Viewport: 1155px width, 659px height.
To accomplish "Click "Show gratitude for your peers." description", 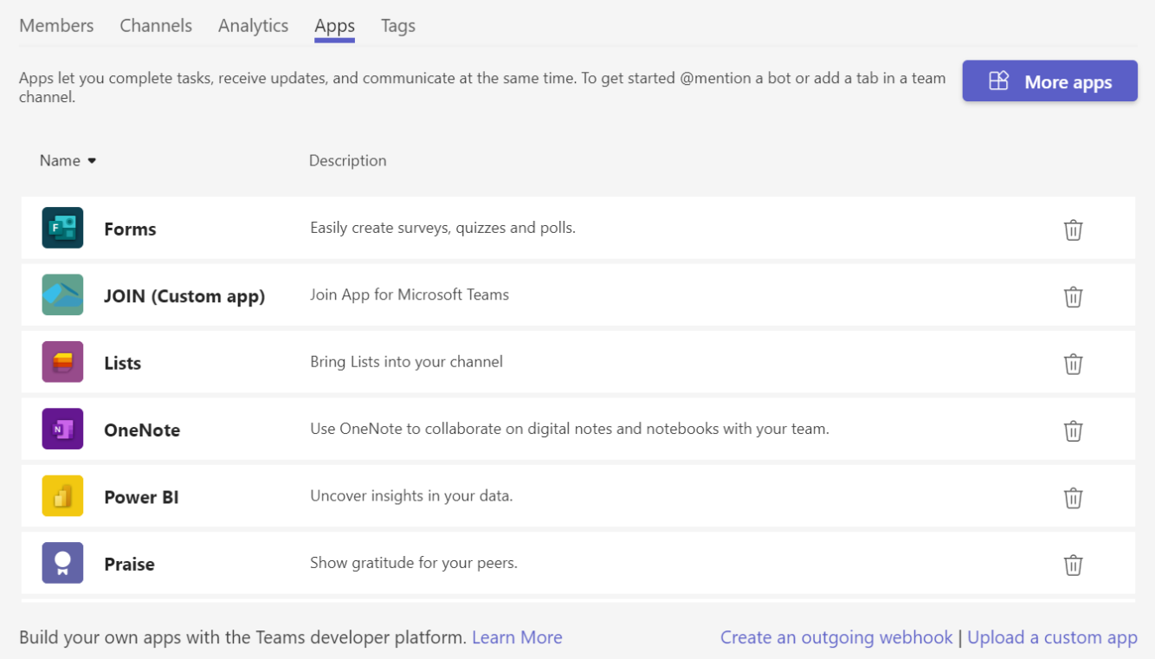I will (x=414, y=563).
